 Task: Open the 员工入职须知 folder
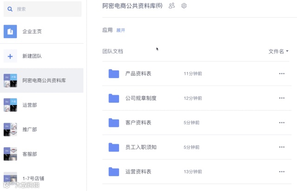141,147
